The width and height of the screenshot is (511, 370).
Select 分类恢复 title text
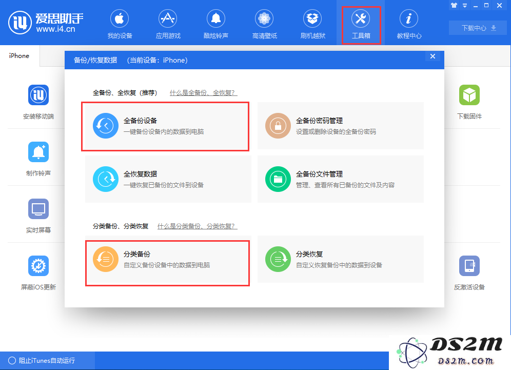click(x=309, y=254)
